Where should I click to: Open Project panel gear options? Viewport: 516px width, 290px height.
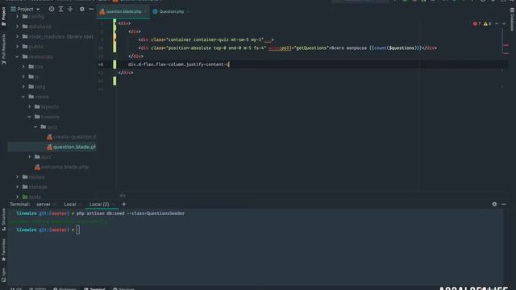[82, 9]
